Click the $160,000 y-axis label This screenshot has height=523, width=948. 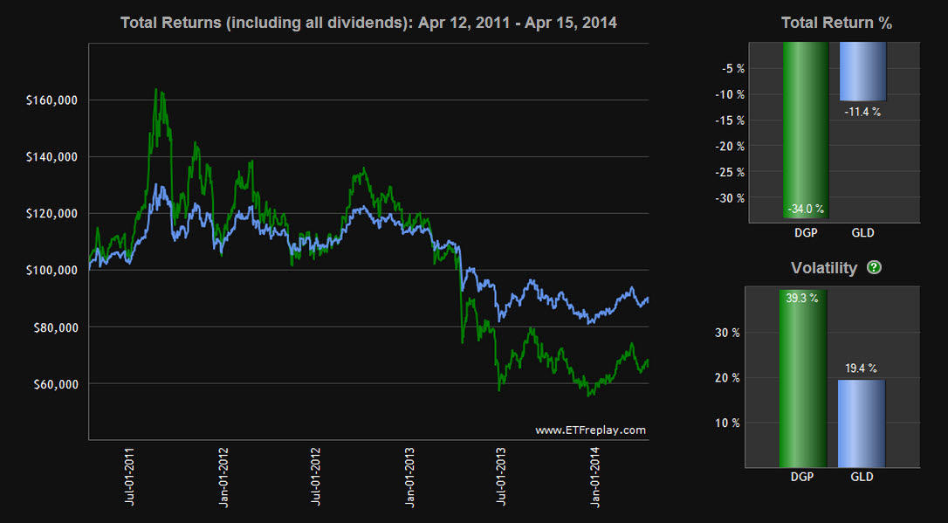click(52, 100)
